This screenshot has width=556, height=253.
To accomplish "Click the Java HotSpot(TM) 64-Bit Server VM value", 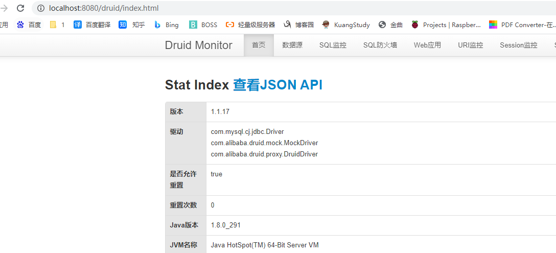I will click(x=265, y=245).
